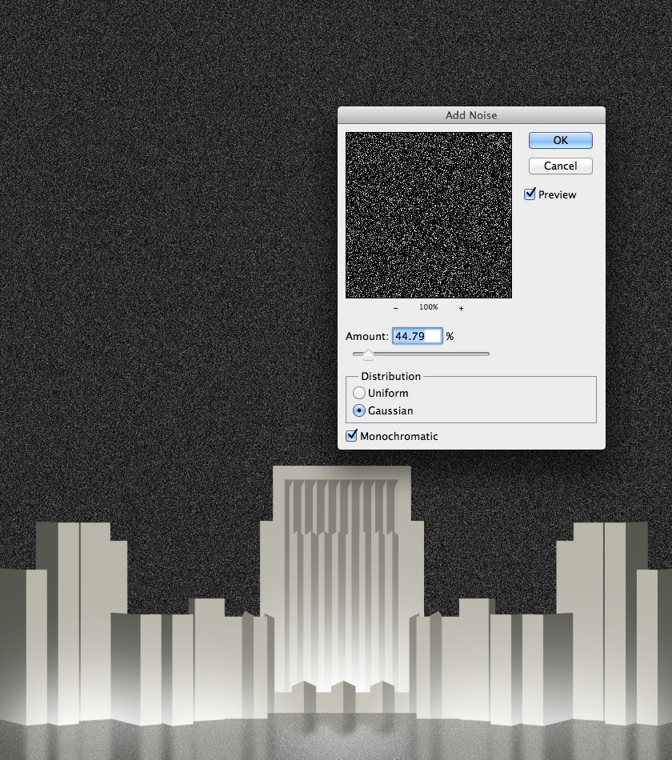
Task: Zoom in the noise preview with plus
Action: [x=461, y=308]
